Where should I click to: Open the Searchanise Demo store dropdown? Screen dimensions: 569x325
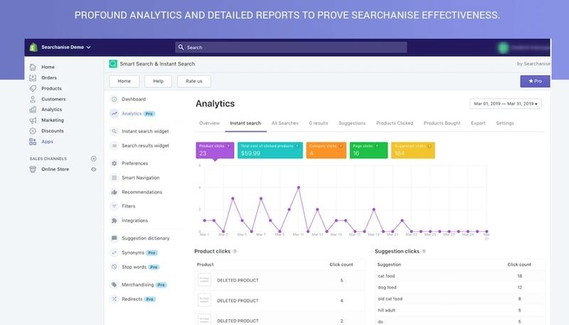click(x=65, y=47)
